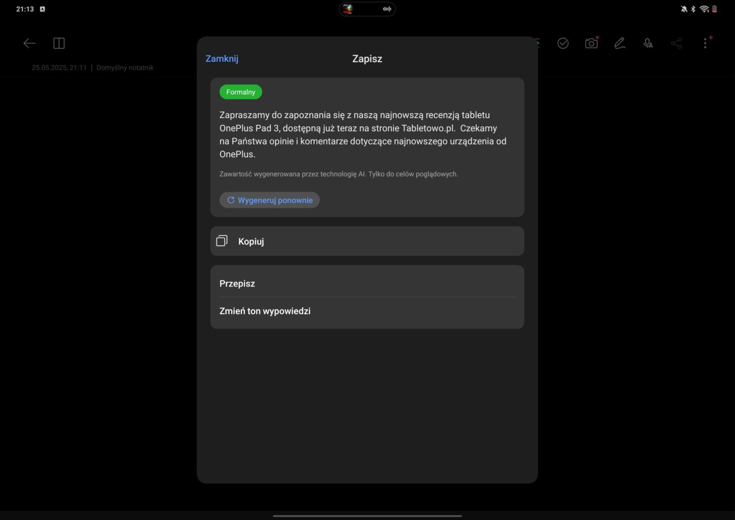The height and width of the screenshot is (520, 735).
Task: Open the camera insert icon
Action: coord(591,43)
